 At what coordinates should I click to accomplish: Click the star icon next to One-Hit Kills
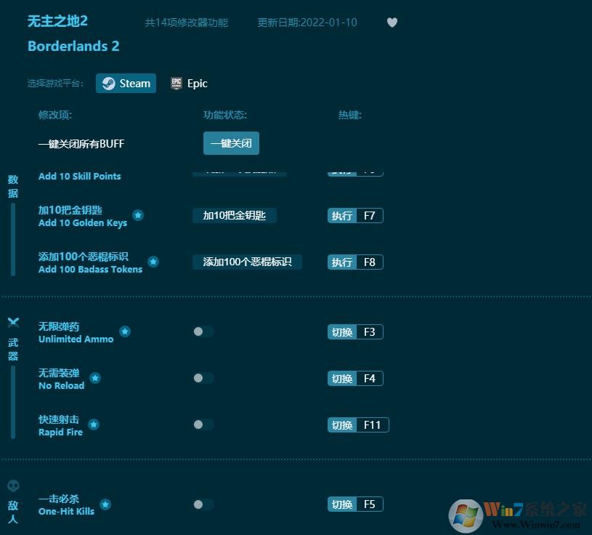pos(105,504)
